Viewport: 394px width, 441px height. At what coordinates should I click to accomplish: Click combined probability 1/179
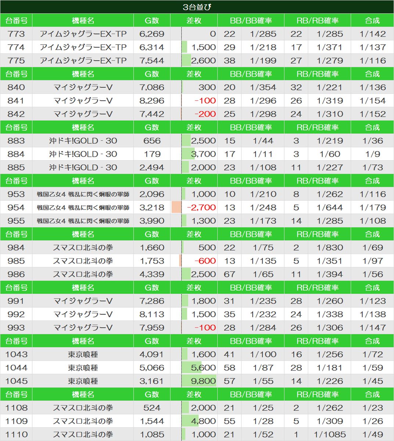(373, 208)
